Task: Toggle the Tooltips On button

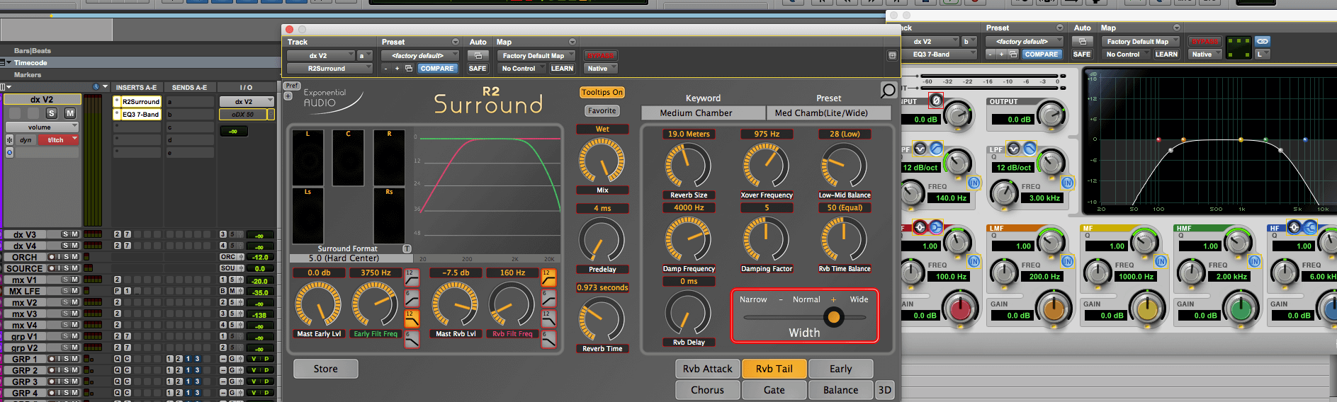Action: [x=602, y=92]
